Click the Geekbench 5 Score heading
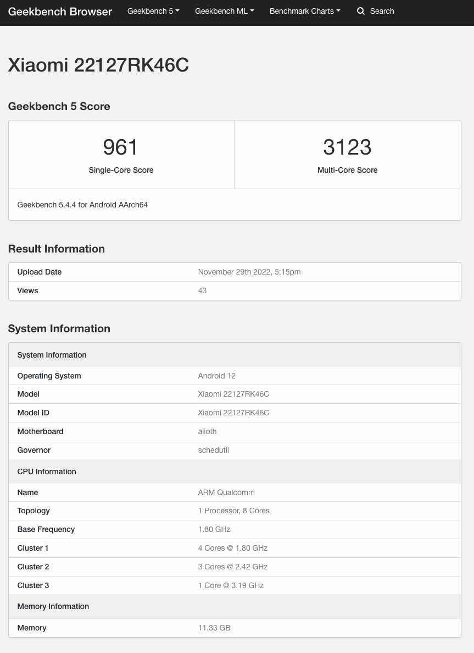This screenshot has height=653, width=474. click(x=59, y=106)
